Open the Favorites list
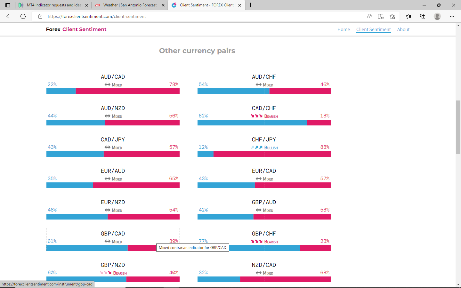Screen dimensions: 461x288 (x=408, y=16)
